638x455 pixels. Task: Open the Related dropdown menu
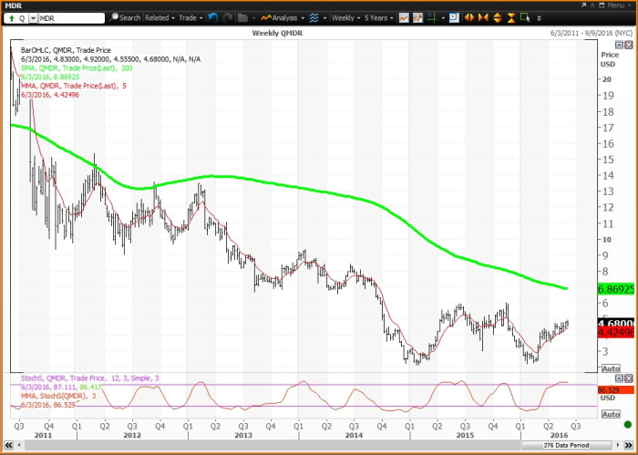[x=159, y=17]
